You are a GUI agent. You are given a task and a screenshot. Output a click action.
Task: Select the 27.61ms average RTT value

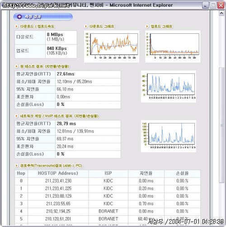pos(66,74)
